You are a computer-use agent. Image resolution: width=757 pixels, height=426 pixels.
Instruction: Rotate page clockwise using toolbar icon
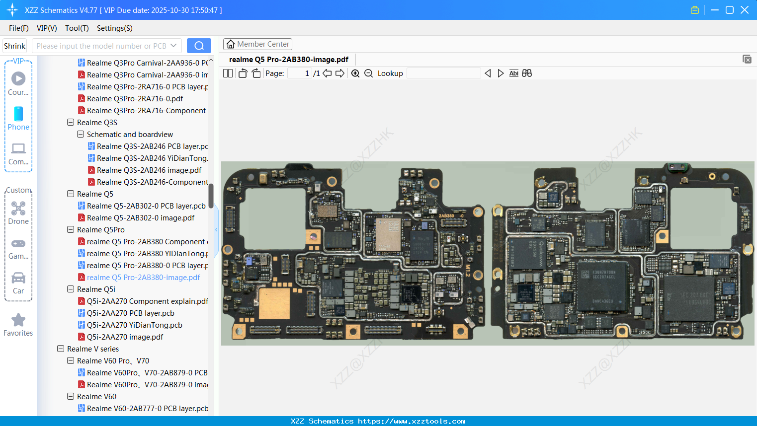point(256,73)
